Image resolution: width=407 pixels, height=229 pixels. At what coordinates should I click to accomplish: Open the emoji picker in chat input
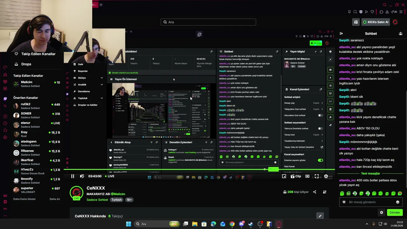[397, 202]
